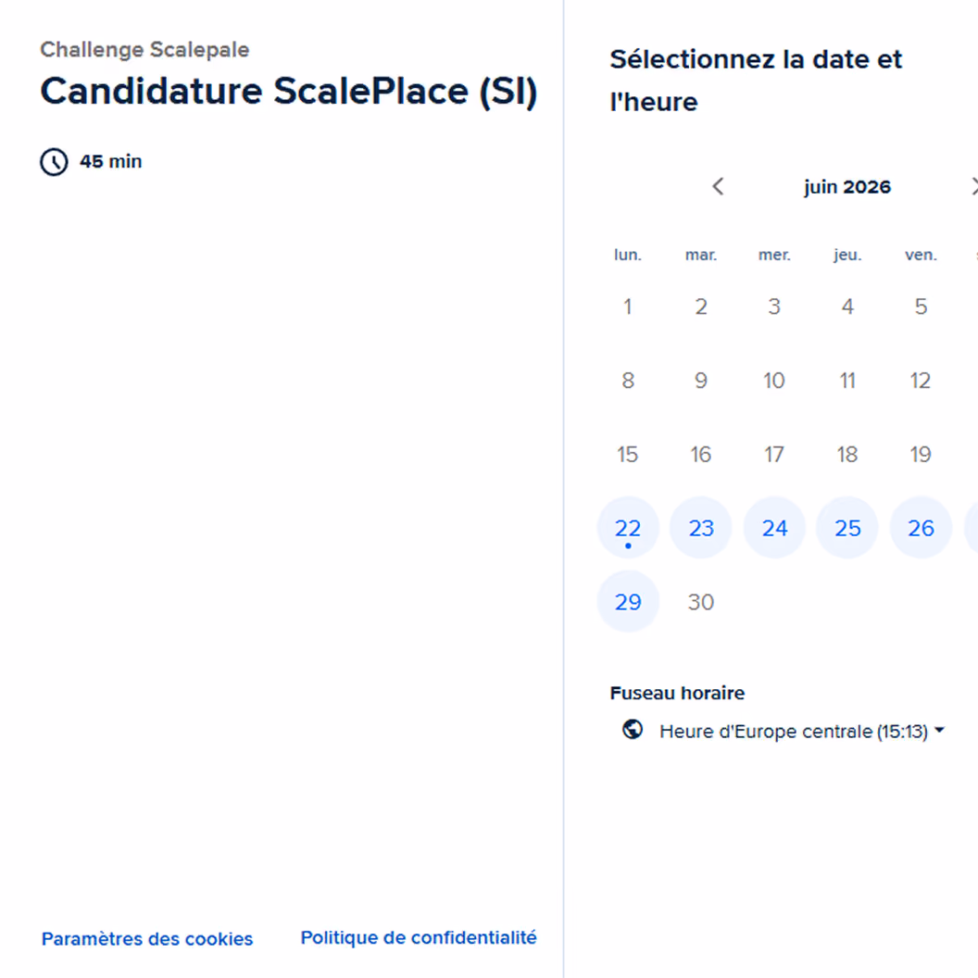Click the Candidature ScalePlace (SI) title
Image resolution: width=978 pixels, height=978 pixels.
point(289,92)
